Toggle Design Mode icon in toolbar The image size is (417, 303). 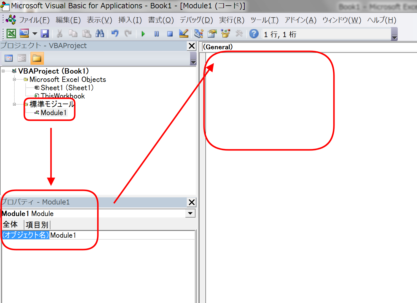click(184, 34)
